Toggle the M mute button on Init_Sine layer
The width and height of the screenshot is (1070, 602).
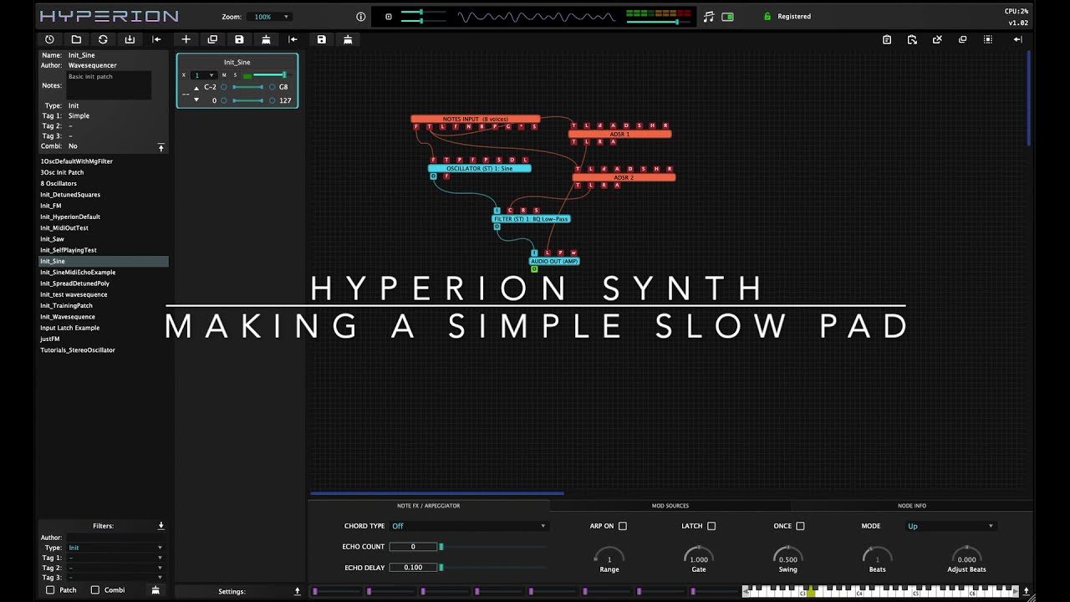click(224, 75)
